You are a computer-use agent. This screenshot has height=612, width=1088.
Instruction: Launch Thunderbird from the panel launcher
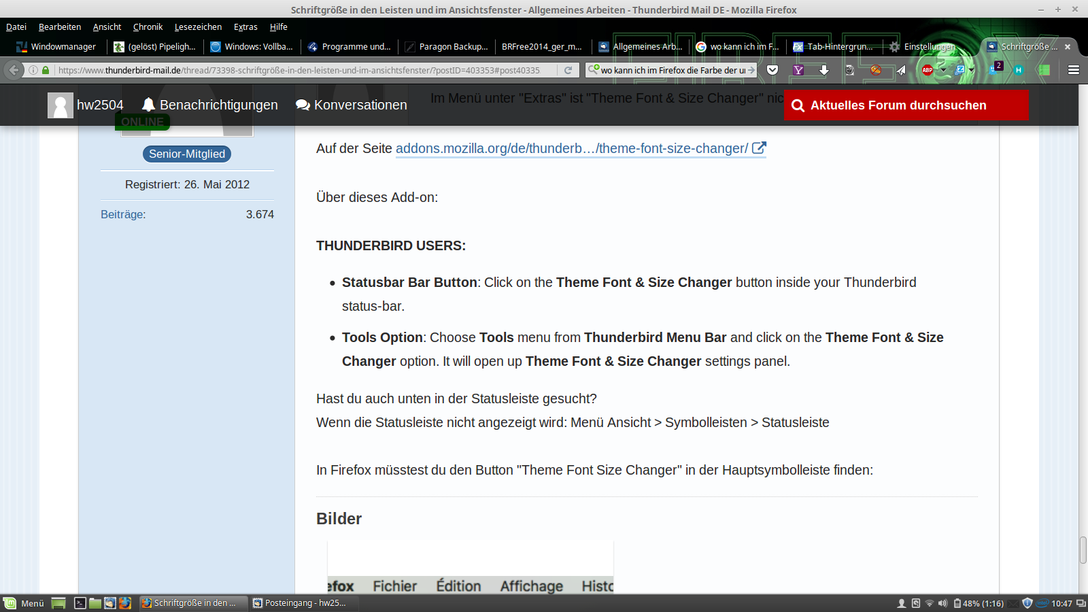[110, 603]
